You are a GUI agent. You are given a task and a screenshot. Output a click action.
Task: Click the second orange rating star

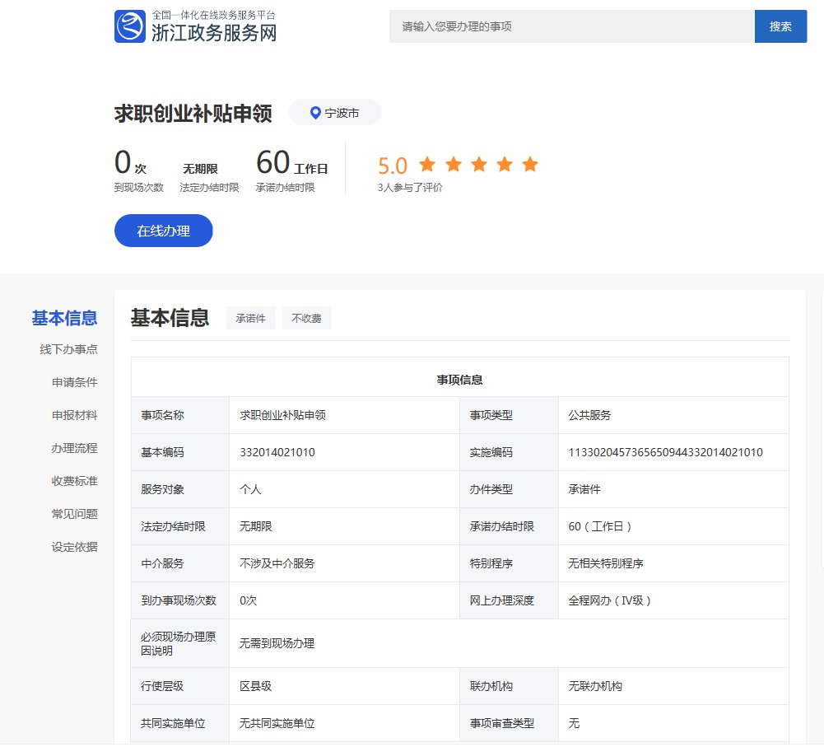point(453,164)
